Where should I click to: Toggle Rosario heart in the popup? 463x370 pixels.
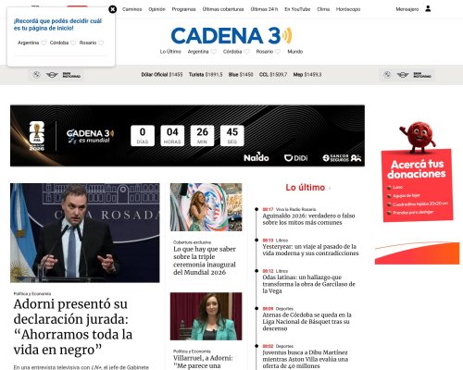point(101,43)
